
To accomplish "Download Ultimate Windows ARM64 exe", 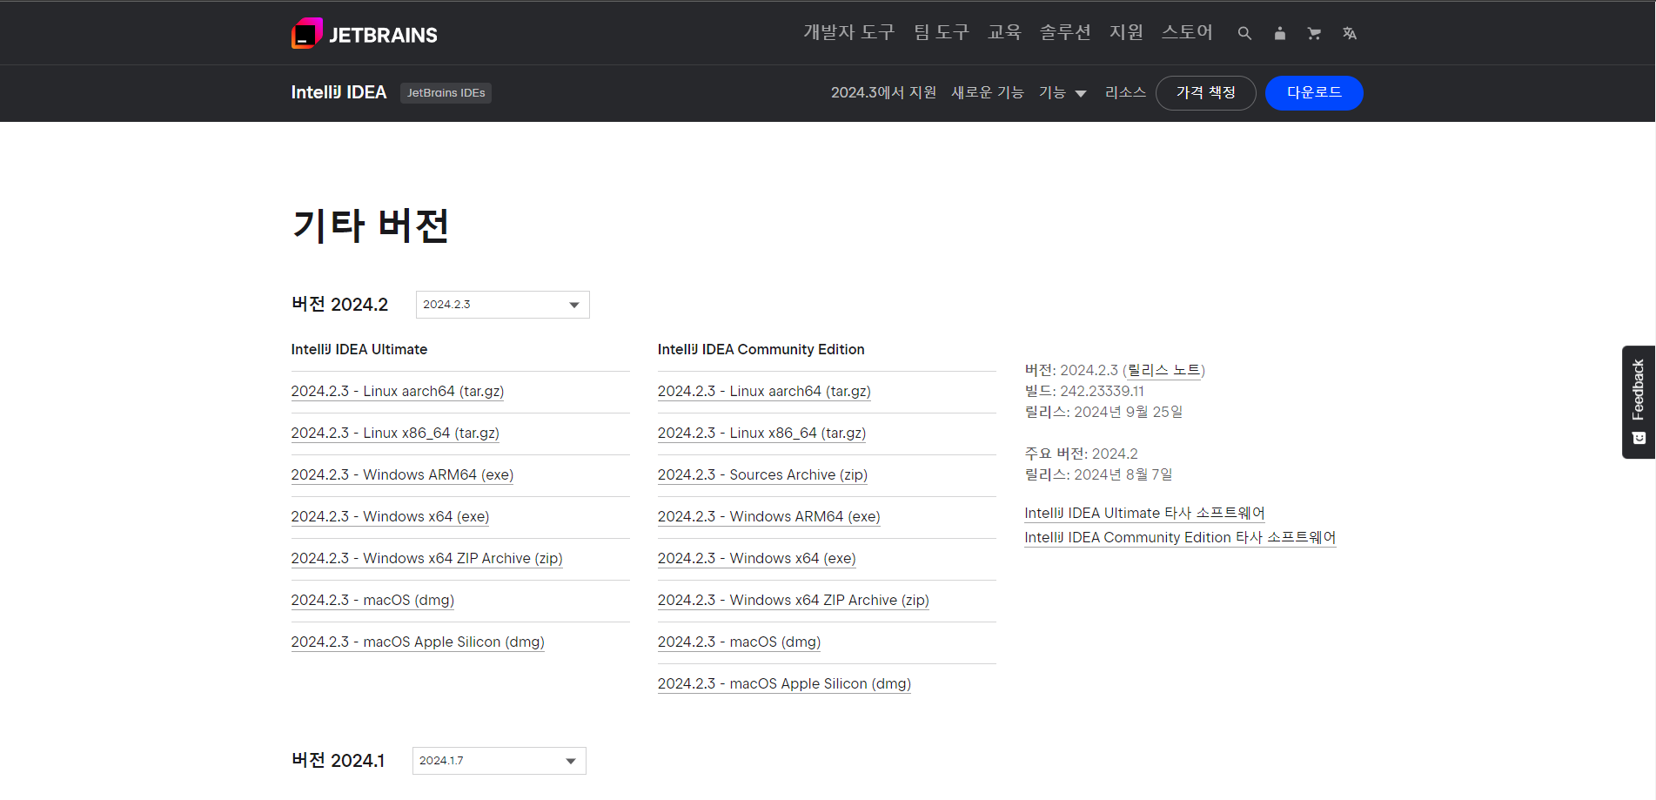I will coord(402,475).
